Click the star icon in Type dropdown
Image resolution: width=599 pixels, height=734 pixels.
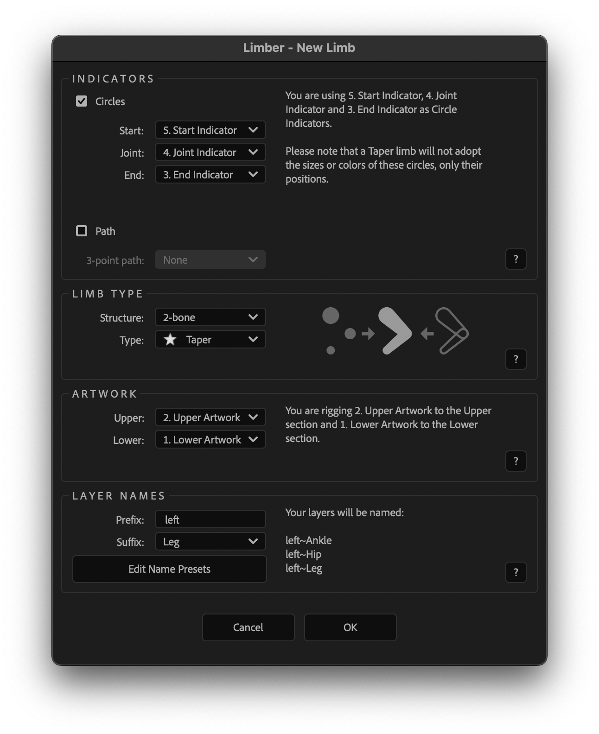[171, 340]
